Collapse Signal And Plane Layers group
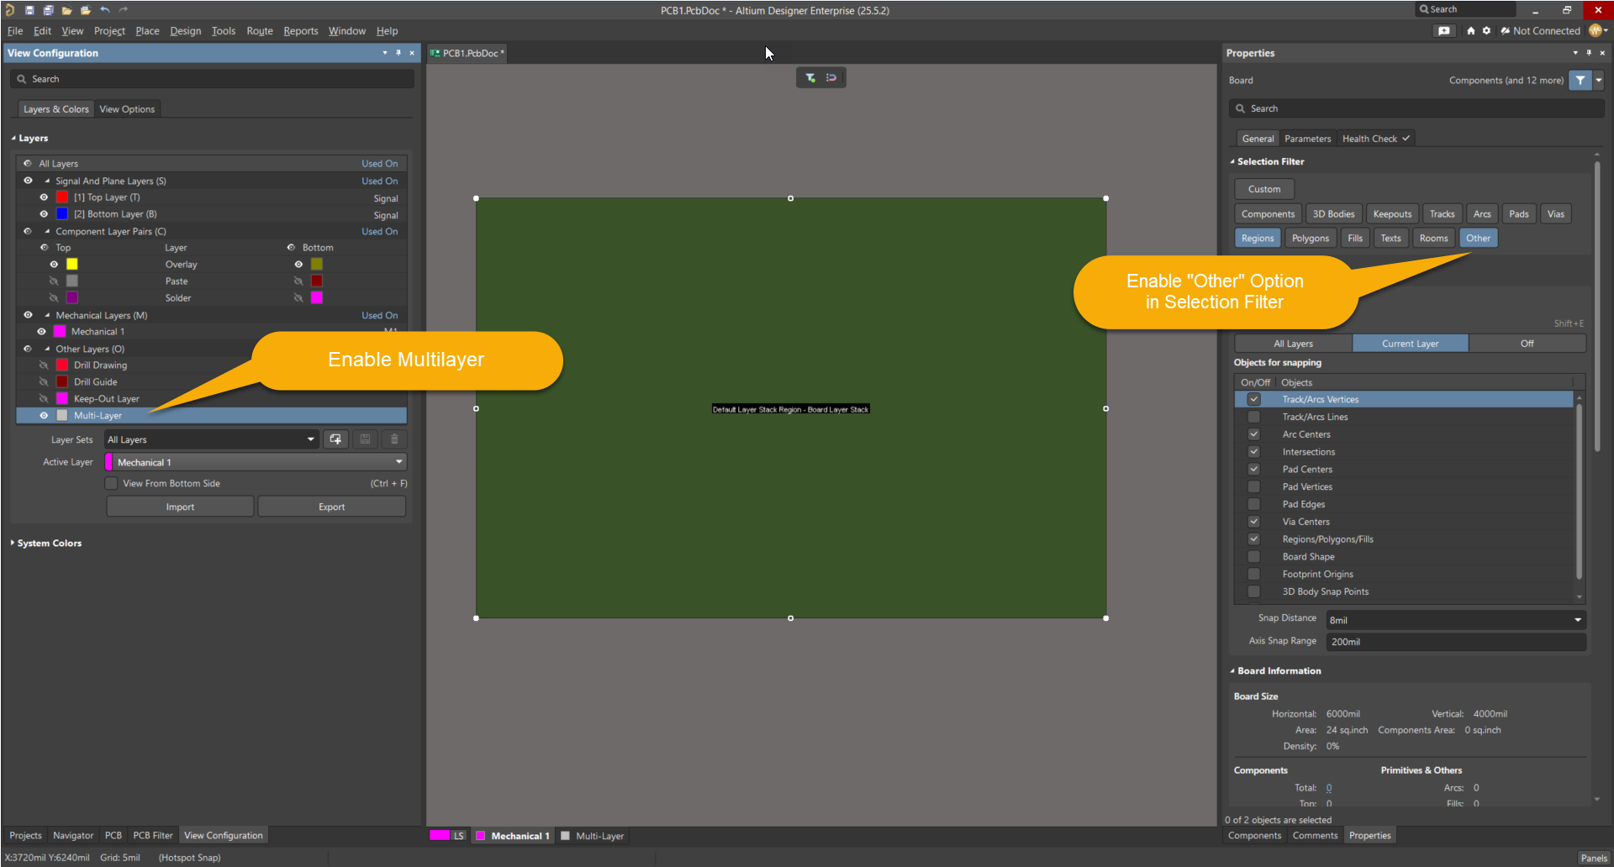This screenshot has width=1614, height=867. [x=47, y=181]
